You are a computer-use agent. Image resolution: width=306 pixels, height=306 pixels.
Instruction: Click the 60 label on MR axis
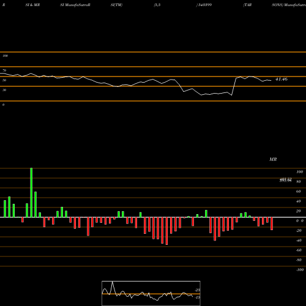(x=298, y=192)
